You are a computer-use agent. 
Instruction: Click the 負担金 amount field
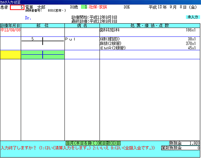(185, 143)
